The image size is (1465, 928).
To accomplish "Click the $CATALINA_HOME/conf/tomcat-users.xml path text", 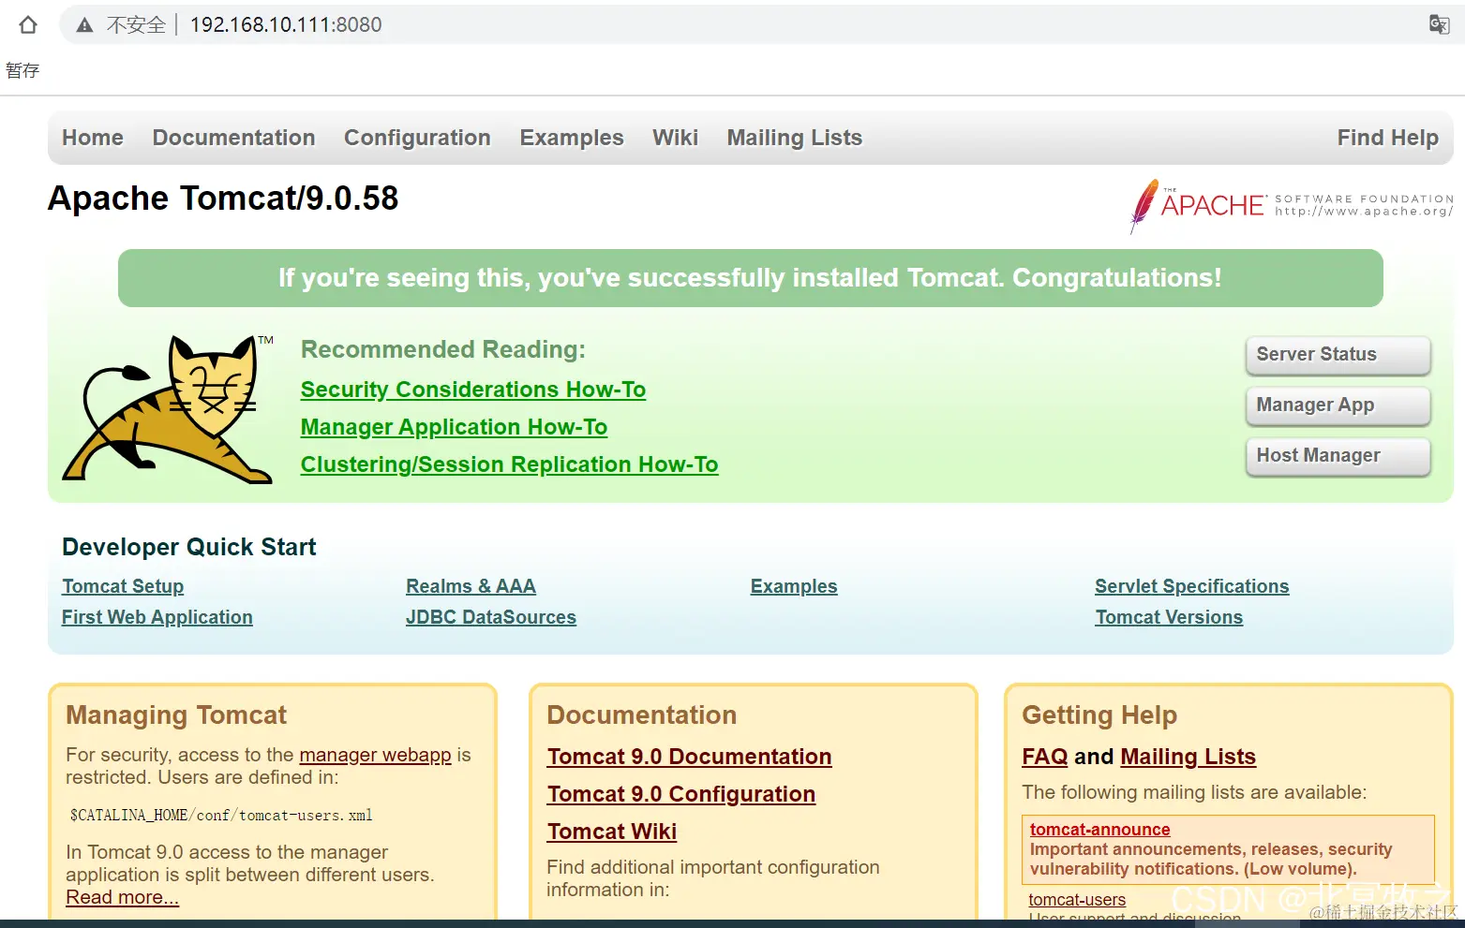I will click(221, 816).
